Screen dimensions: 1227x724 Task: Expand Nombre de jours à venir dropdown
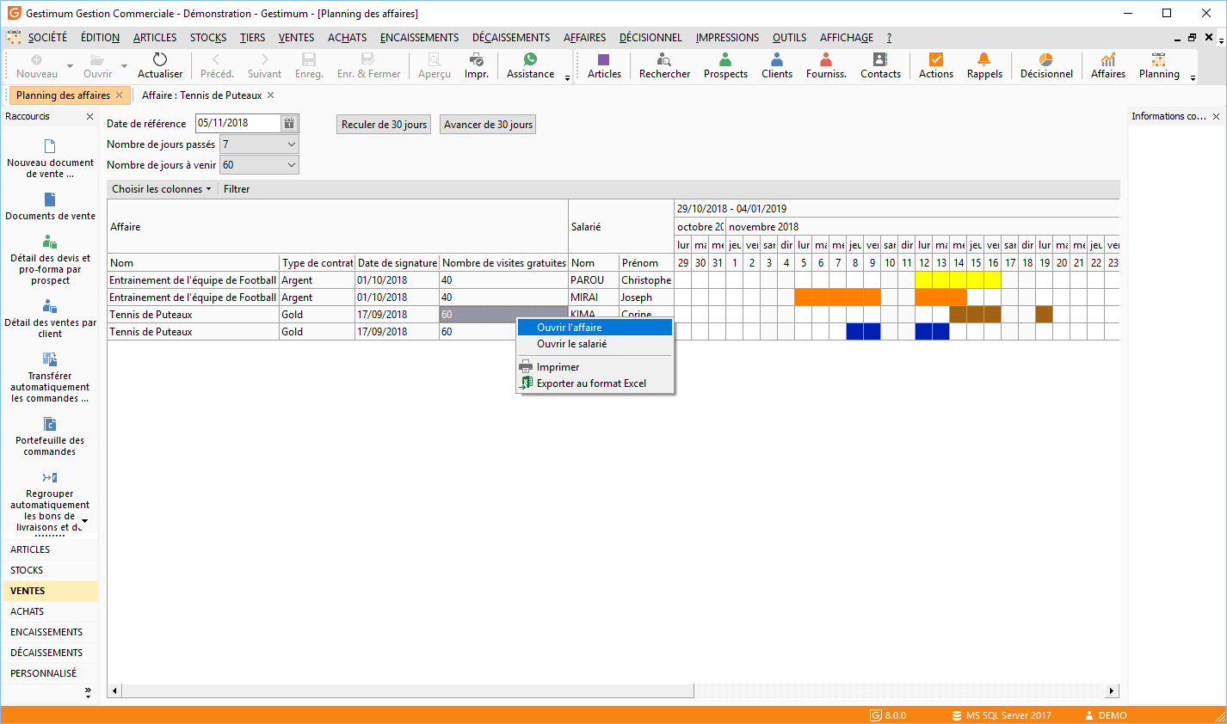291,165
